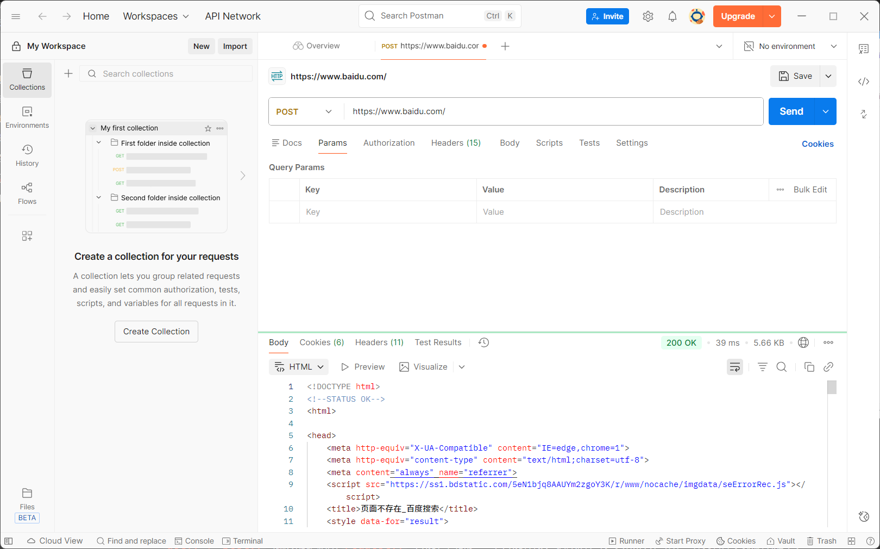
Task: Go forward with the right arrow
Action: click(67, 16)
